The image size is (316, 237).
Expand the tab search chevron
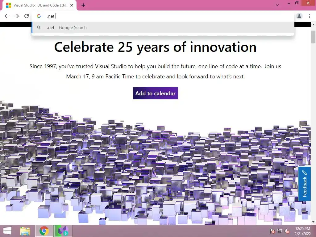(x=277, y=5)
